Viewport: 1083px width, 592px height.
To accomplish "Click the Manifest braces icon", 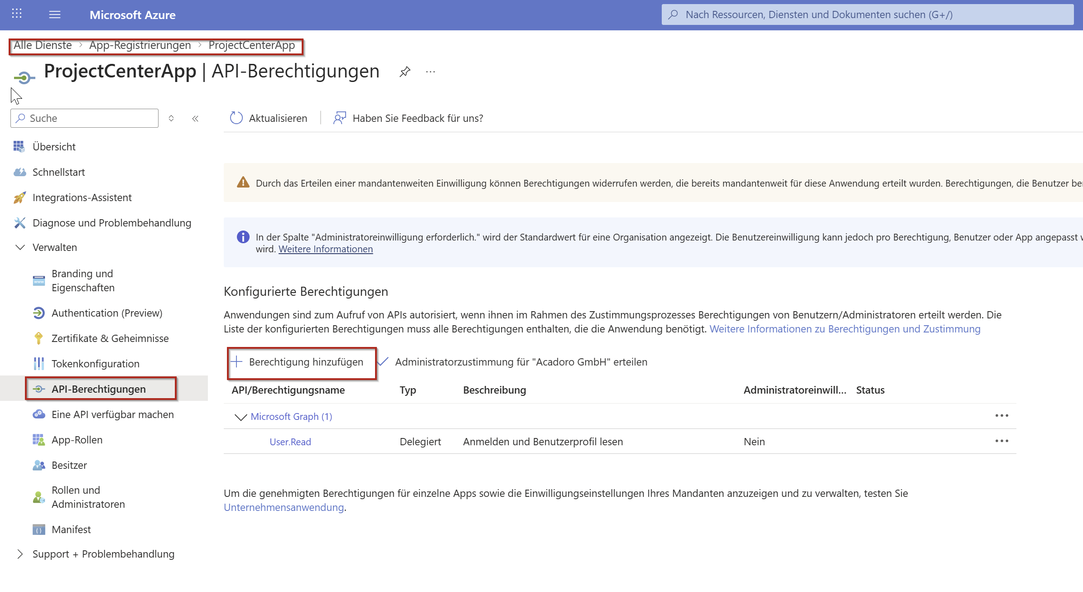I will click(39, 529).
